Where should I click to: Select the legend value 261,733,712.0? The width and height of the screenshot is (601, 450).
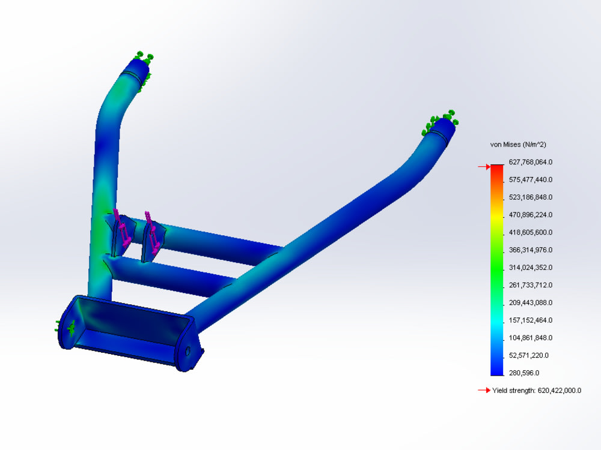[x=531, y=286]
